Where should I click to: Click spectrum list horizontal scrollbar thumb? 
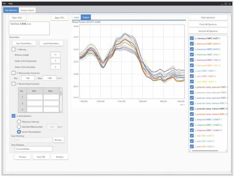[x=205, y=151]
